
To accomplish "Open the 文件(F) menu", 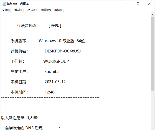I will pyautogui.click(x=6, y=10).
